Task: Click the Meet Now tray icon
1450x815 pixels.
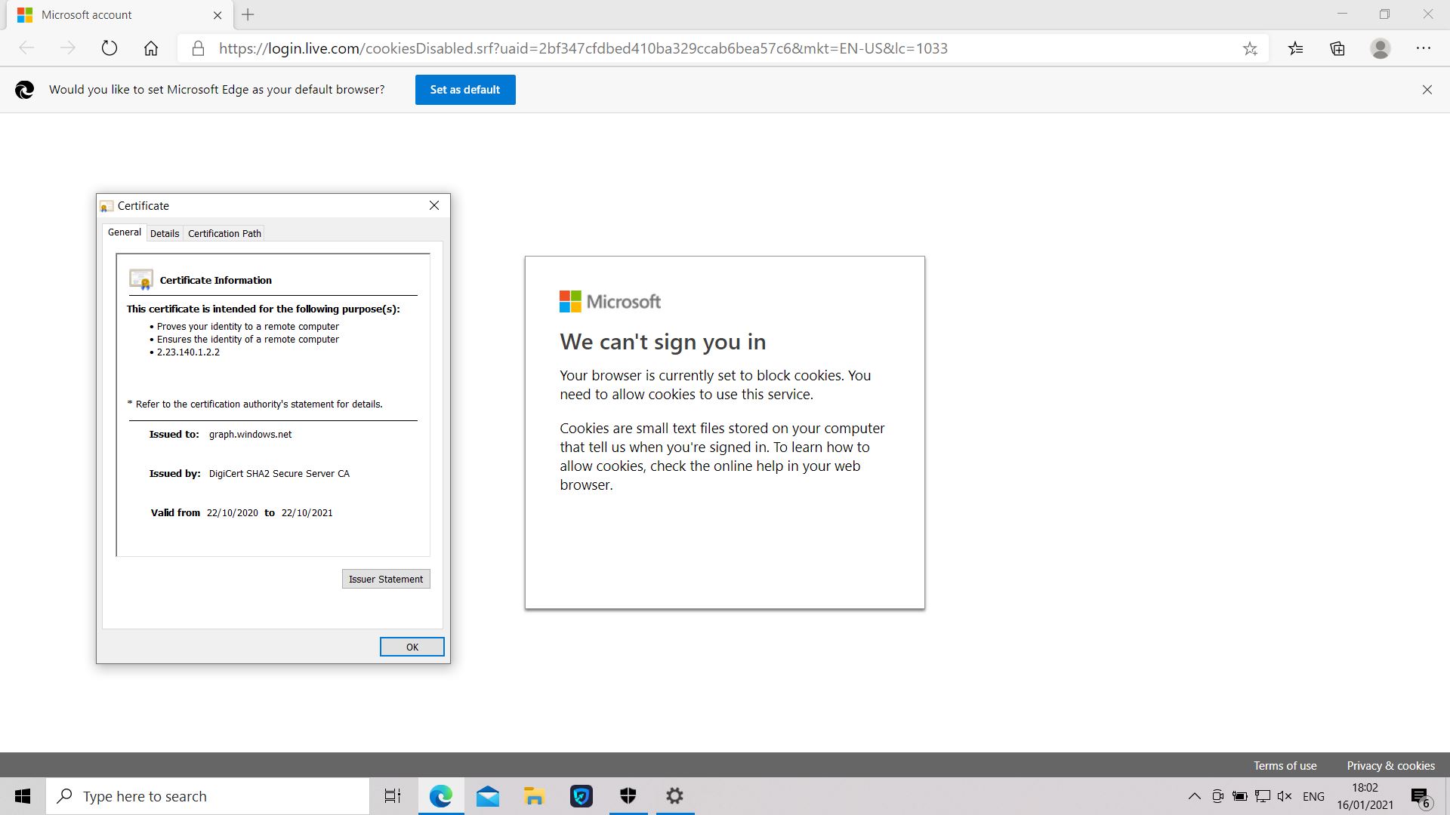Action: (x=1217, y=796)
